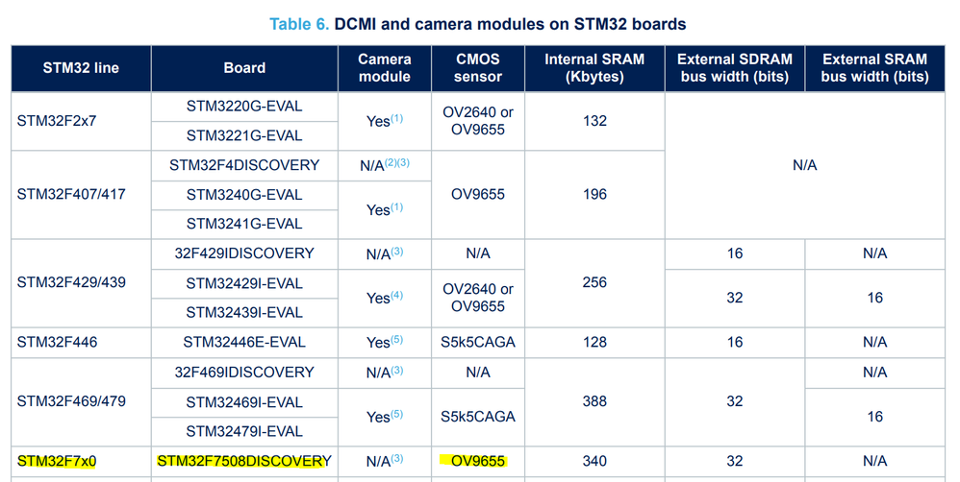960x482 pixels.
Task: Open footnote 3 in the 32F469IDISCOVERY row
Action: (397, 370)
